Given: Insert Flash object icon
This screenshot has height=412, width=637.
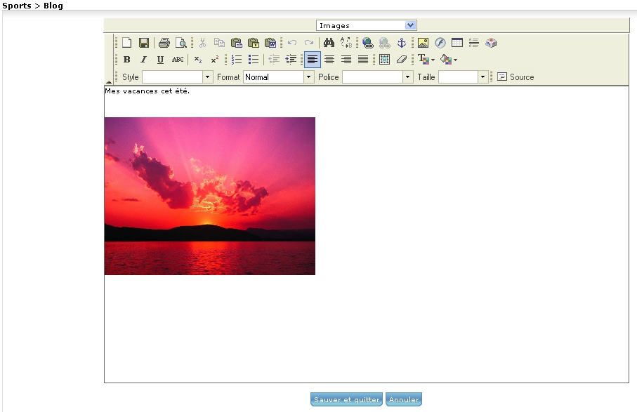Looking at the screenshot, I should (440, 43).
